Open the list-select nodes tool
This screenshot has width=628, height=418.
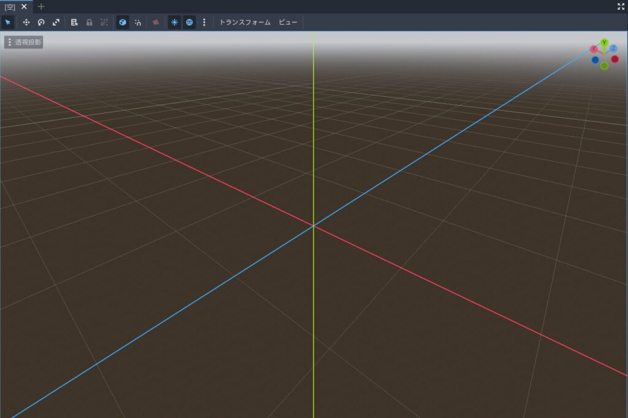(x=74, y=23)
